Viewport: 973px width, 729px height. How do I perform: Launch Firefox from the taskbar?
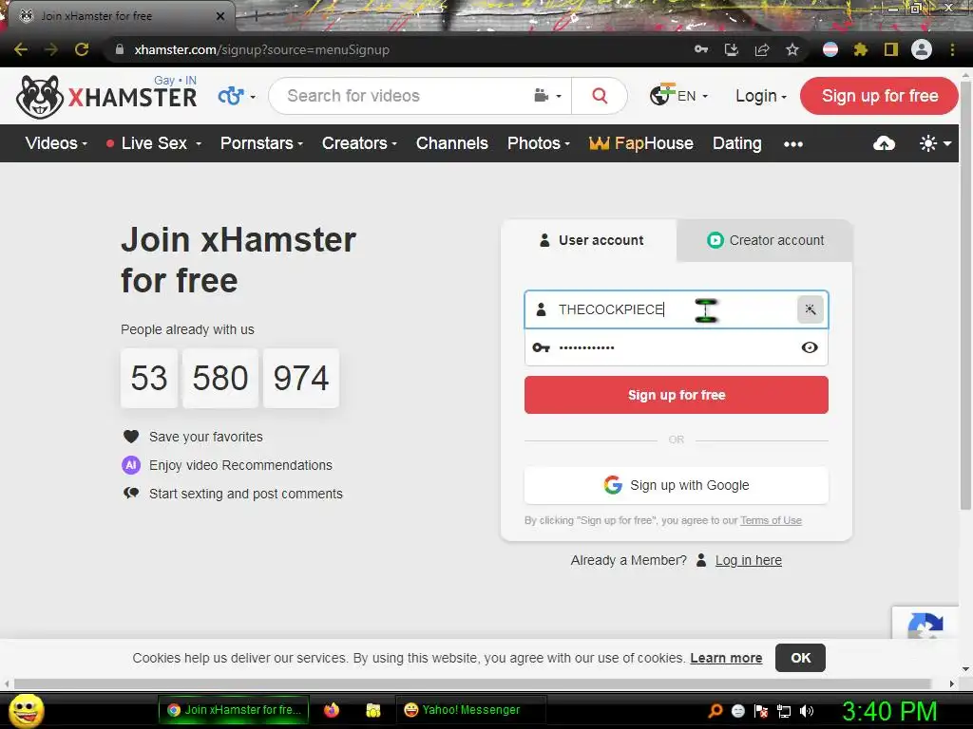tap(332, 710)
